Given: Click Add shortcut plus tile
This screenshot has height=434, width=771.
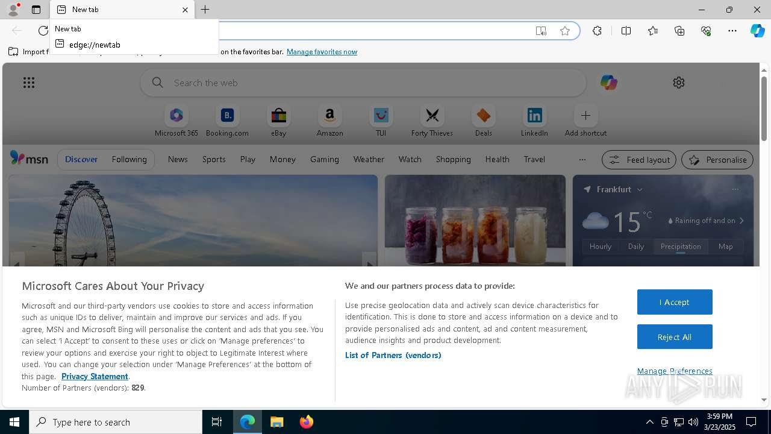Looking at the screenshot, I should pos(585,121).
